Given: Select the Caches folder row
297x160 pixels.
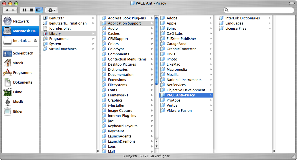Looking at the screenshot, I should click(x=127, y=33).
